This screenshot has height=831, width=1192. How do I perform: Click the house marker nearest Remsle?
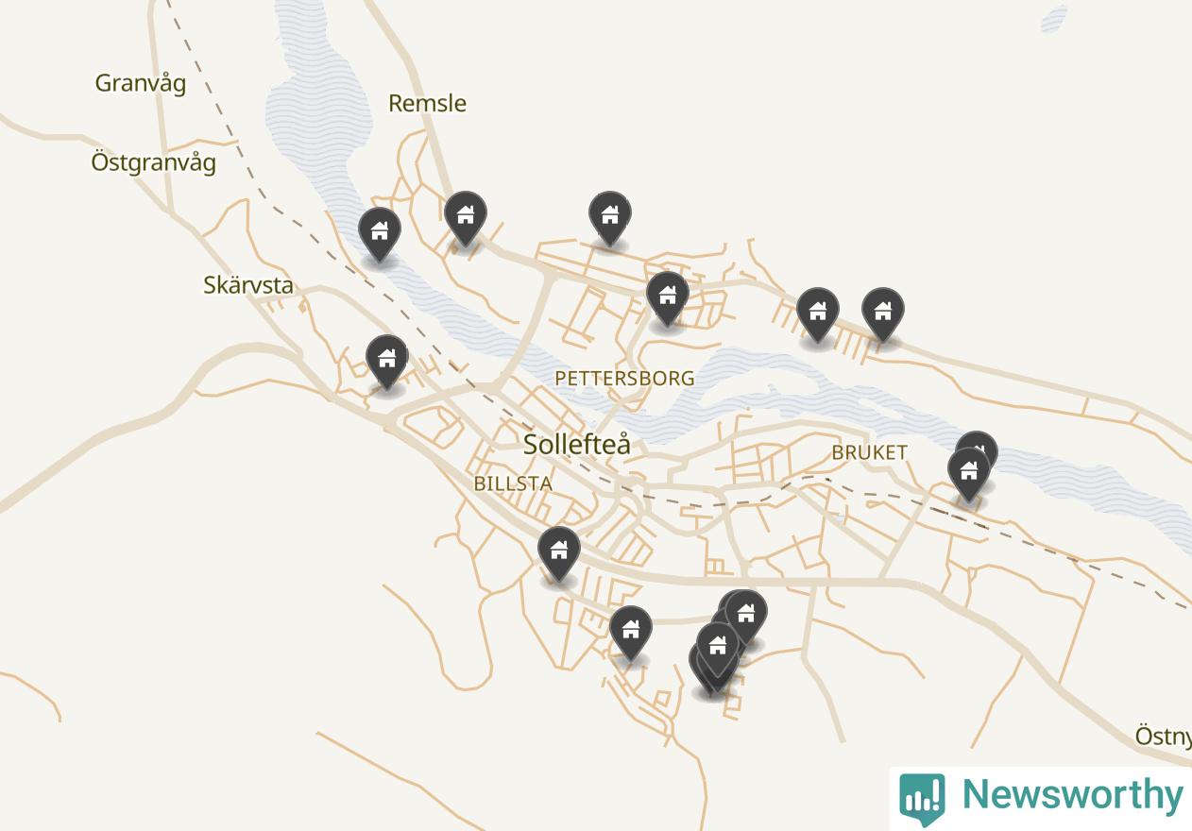[466, 219]
